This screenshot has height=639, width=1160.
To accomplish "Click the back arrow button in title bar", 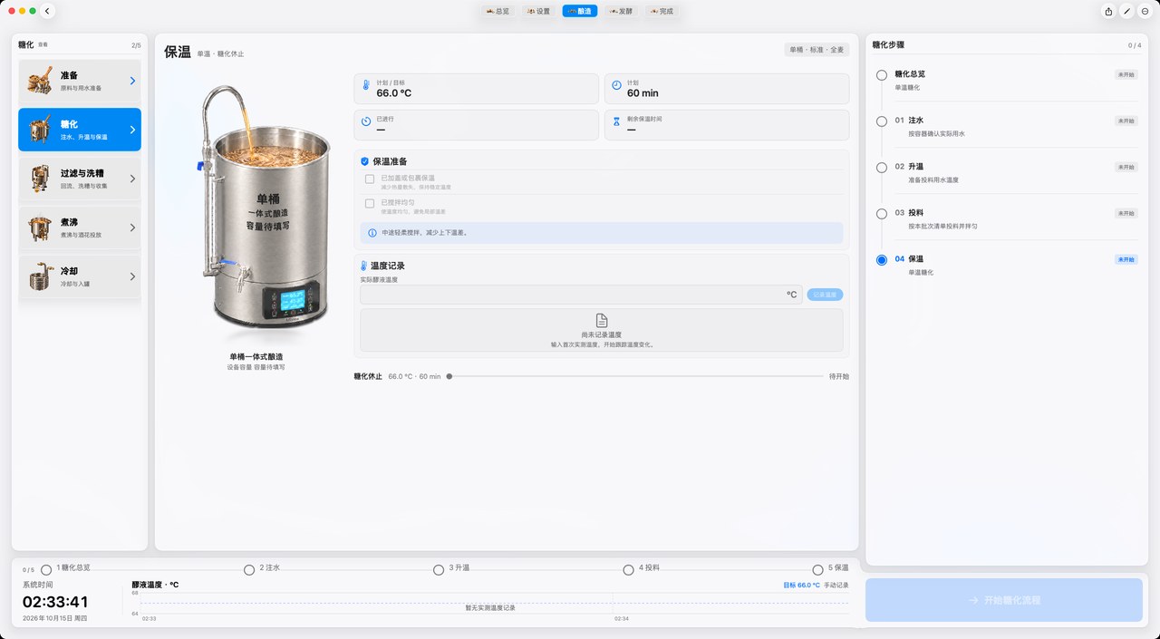I will (47, 11).
